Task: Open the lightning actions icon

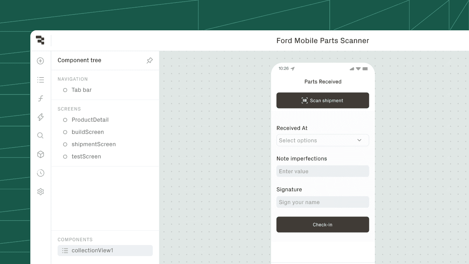Action: [40, 117]
